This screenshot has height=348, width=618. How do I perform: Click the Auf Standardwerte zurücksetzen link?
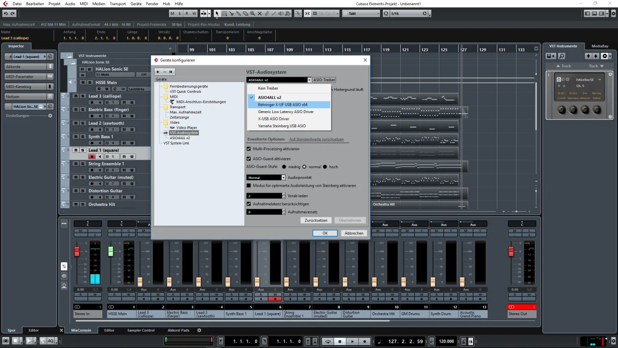pyautogui.click(x=316, y=139)
